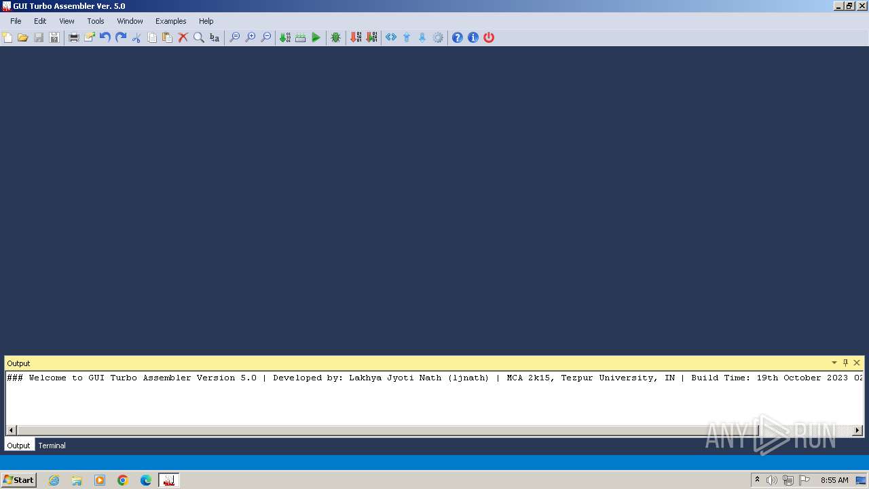Switch to the Output tab
869x489 pixels.
[18, 446]
